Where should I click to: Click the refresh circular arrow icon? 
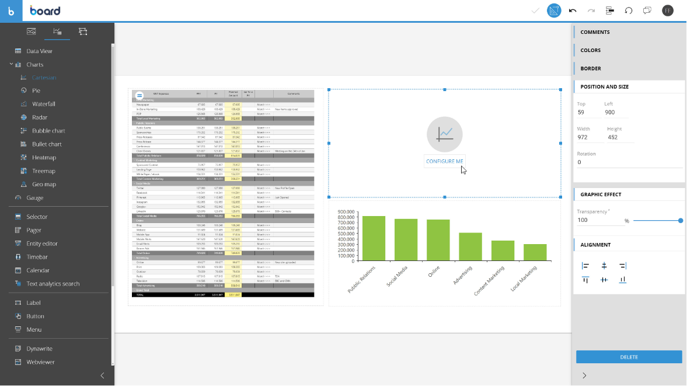click(x=629, y=11)
